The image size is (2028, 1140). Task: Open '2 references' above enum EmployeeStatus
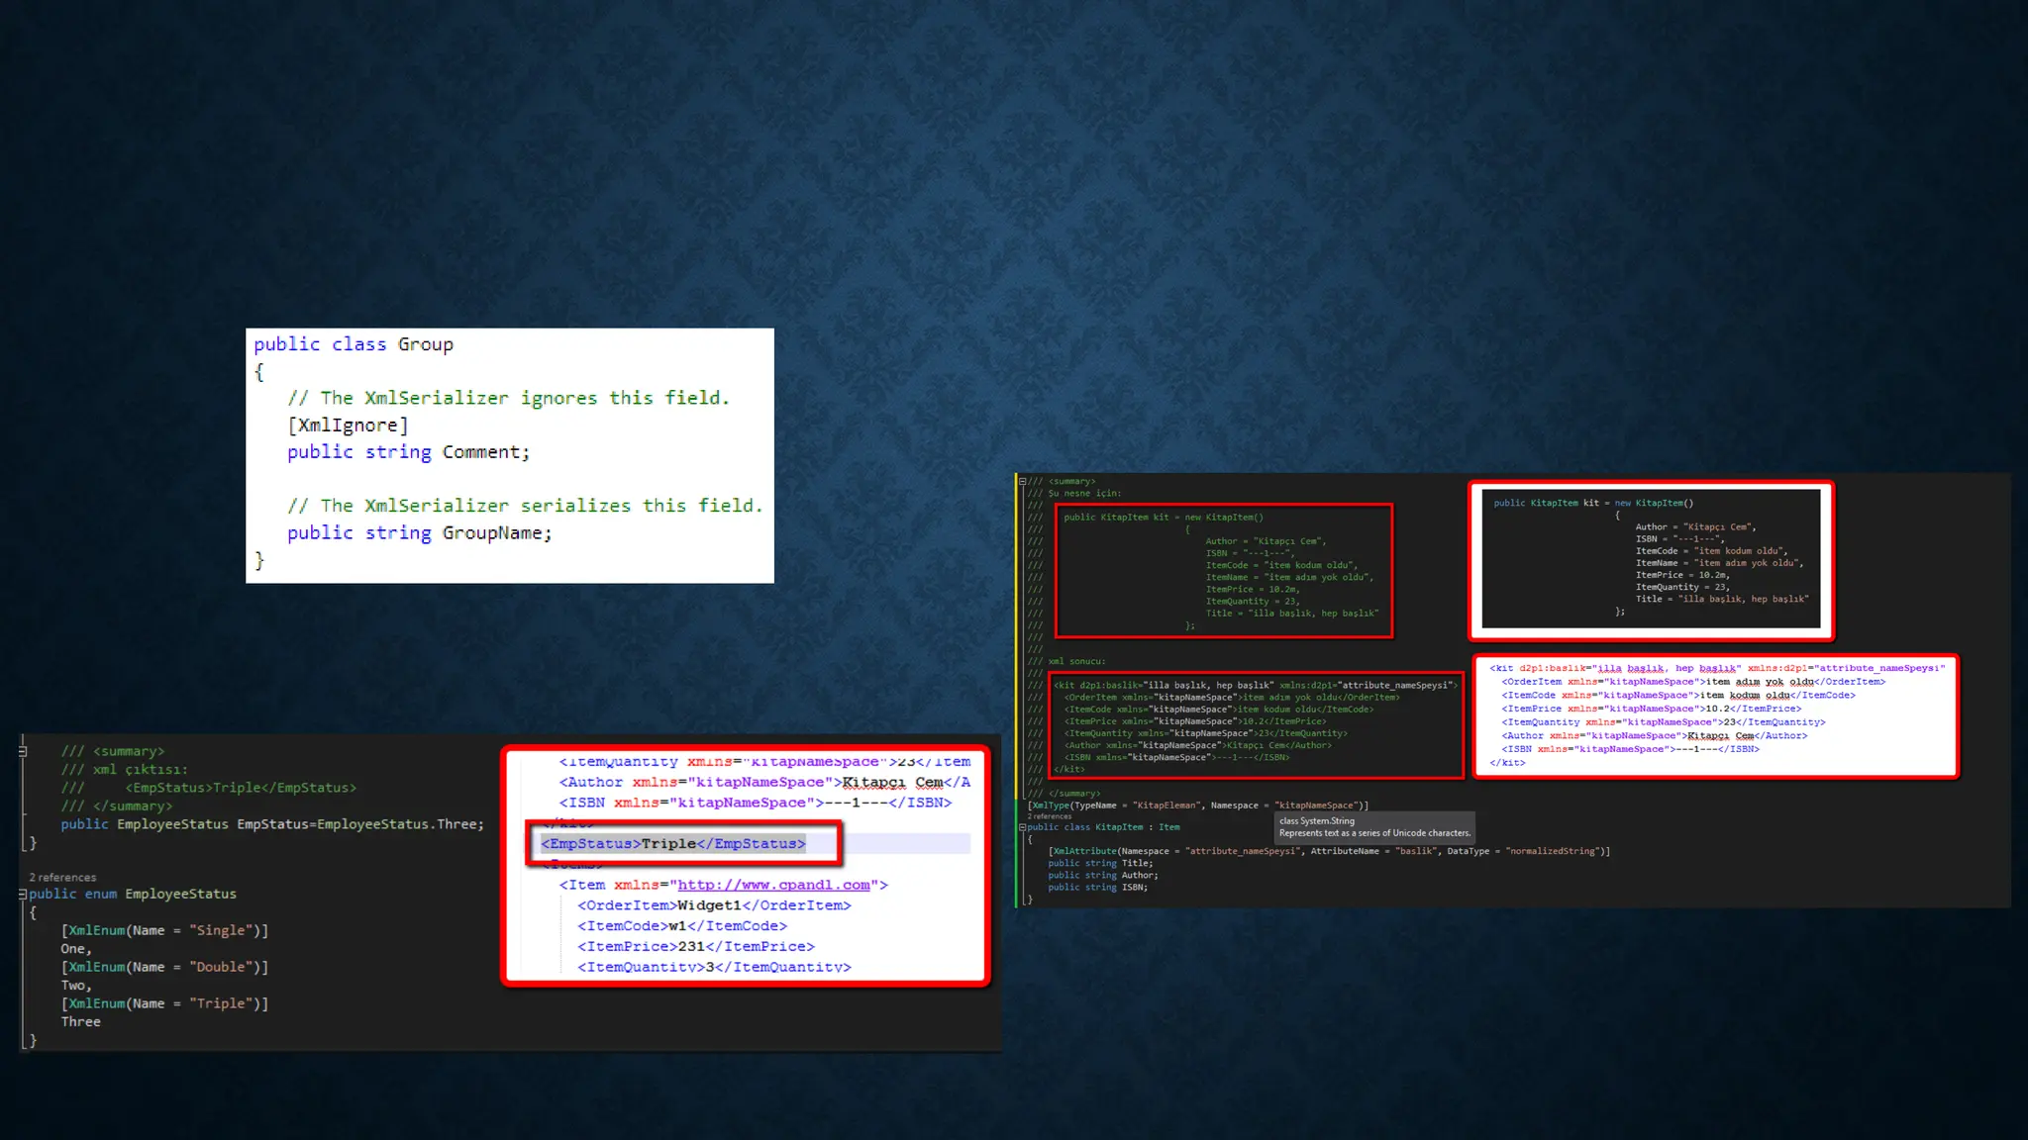point(62,877)
